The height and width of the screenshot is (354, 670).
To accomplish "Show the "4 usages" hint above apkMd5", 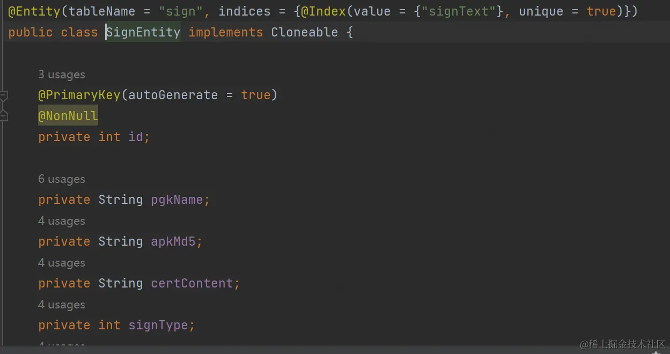I will tap(62, 221).
